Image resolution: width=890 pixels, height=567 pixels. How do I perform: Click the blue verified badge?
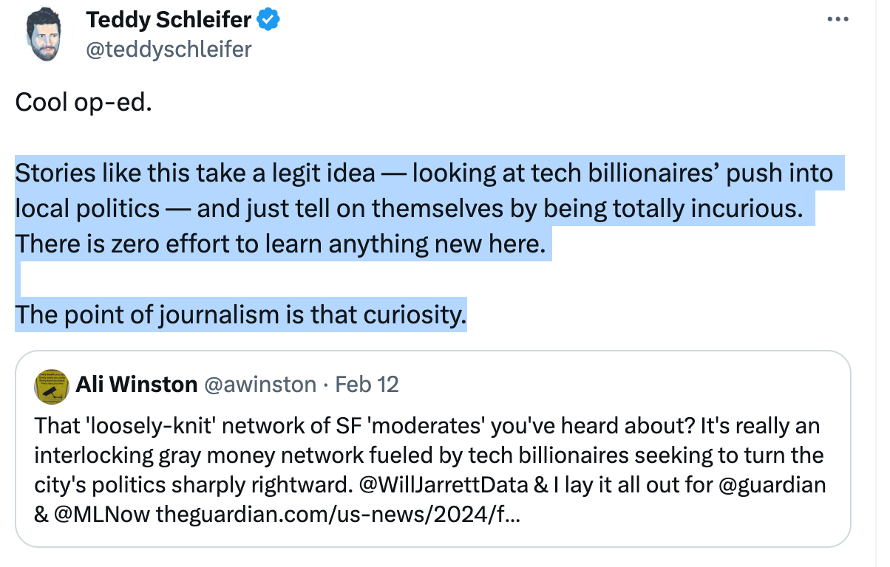click(x=268, y=21)
